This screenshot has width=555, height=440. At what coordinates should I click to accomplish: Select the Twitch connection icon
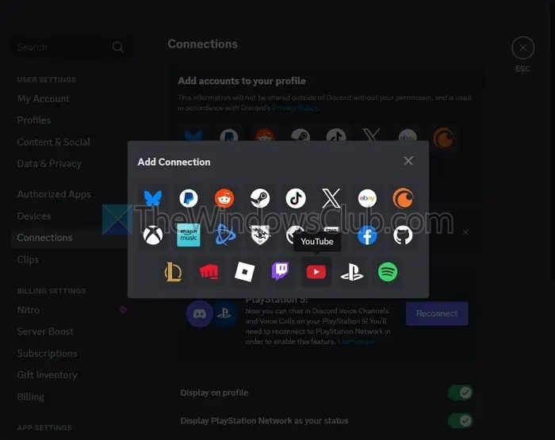[x=281, y=272]
